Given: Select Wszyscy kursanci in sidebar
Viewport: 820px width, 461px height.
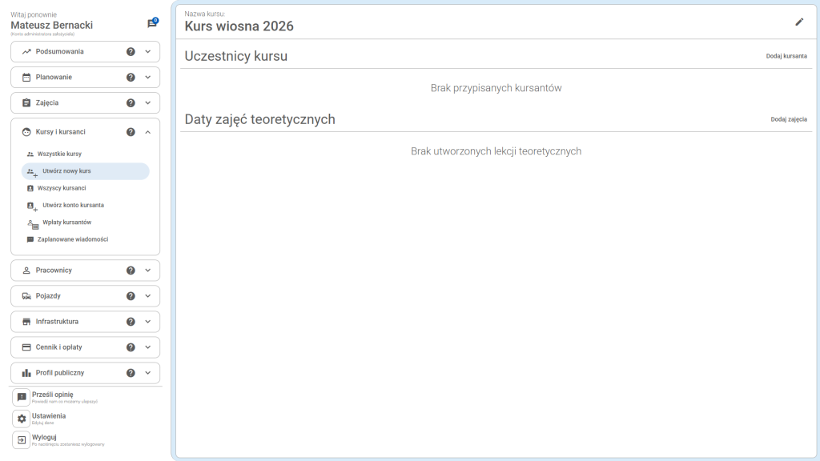Looking at the screenshot, I should pos(62,188).
